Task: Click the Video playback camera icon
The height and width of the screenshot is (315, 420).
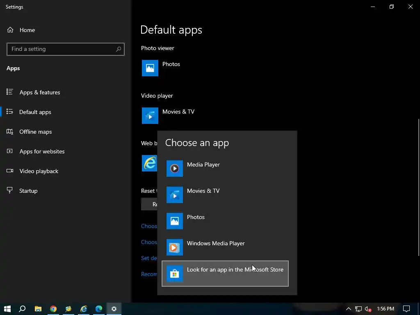Action: (x=10, y=171)
